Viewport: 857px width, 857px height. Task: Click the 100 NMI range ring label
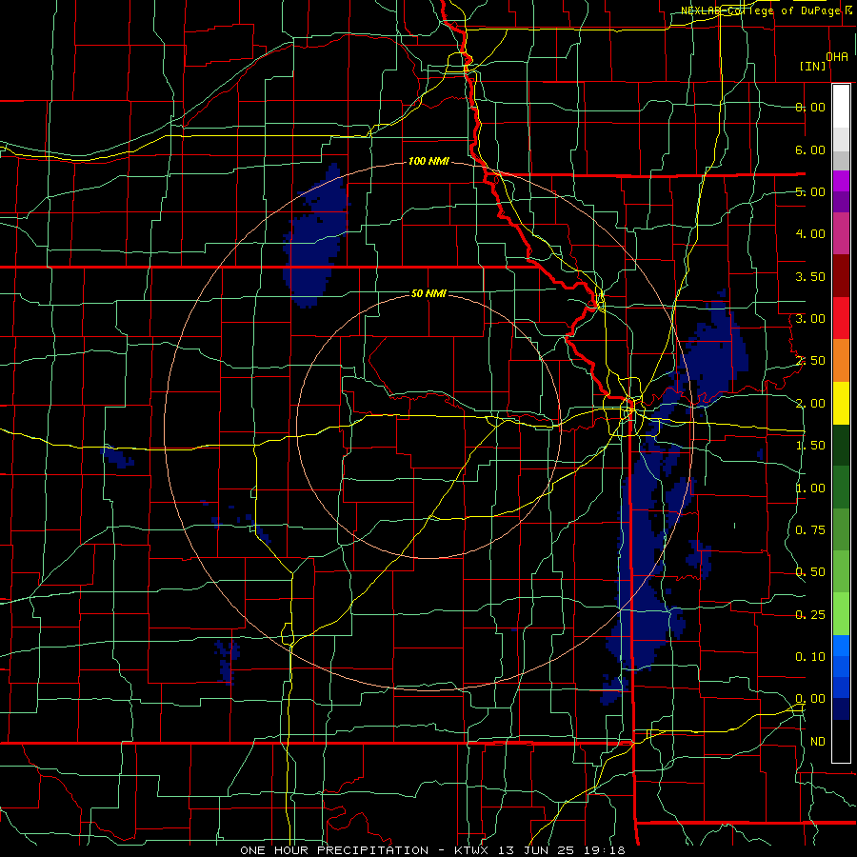428,161
